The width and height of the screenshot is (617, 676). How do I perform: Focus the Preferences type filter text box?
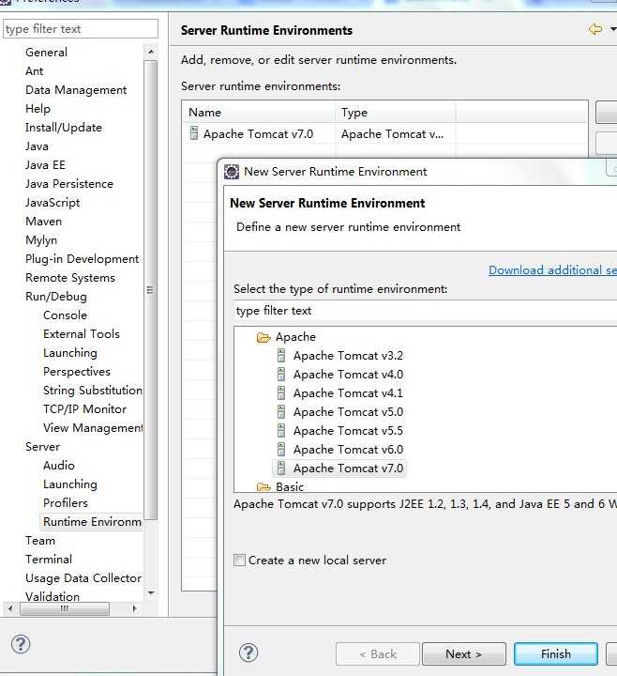[81, 29]
